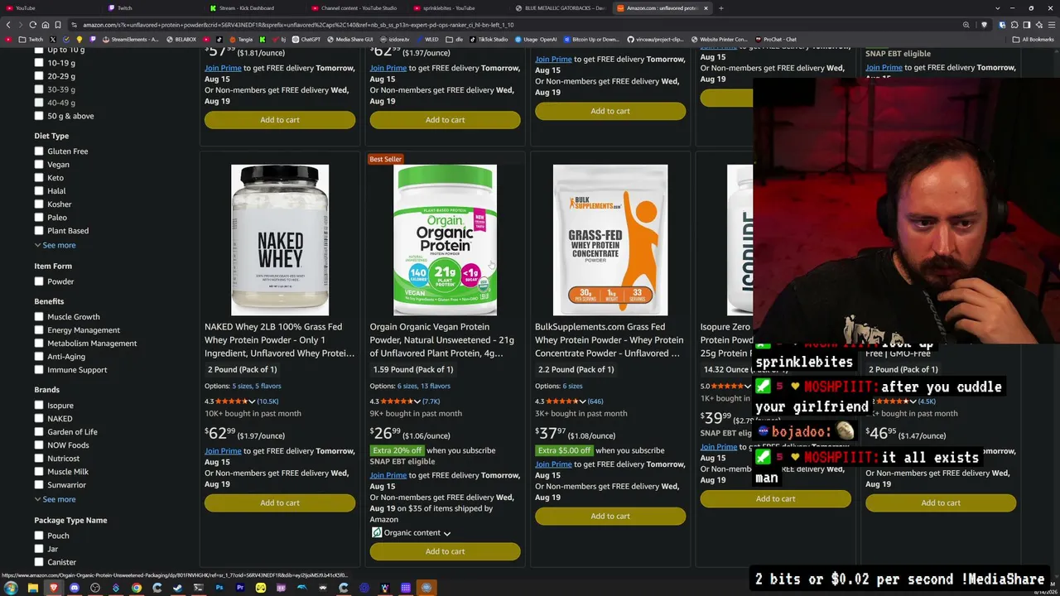Open NAKED Whey 2LB product title link
This screenshot has width=1060, height=596.
pyautogui.click(x=279, y=340)
